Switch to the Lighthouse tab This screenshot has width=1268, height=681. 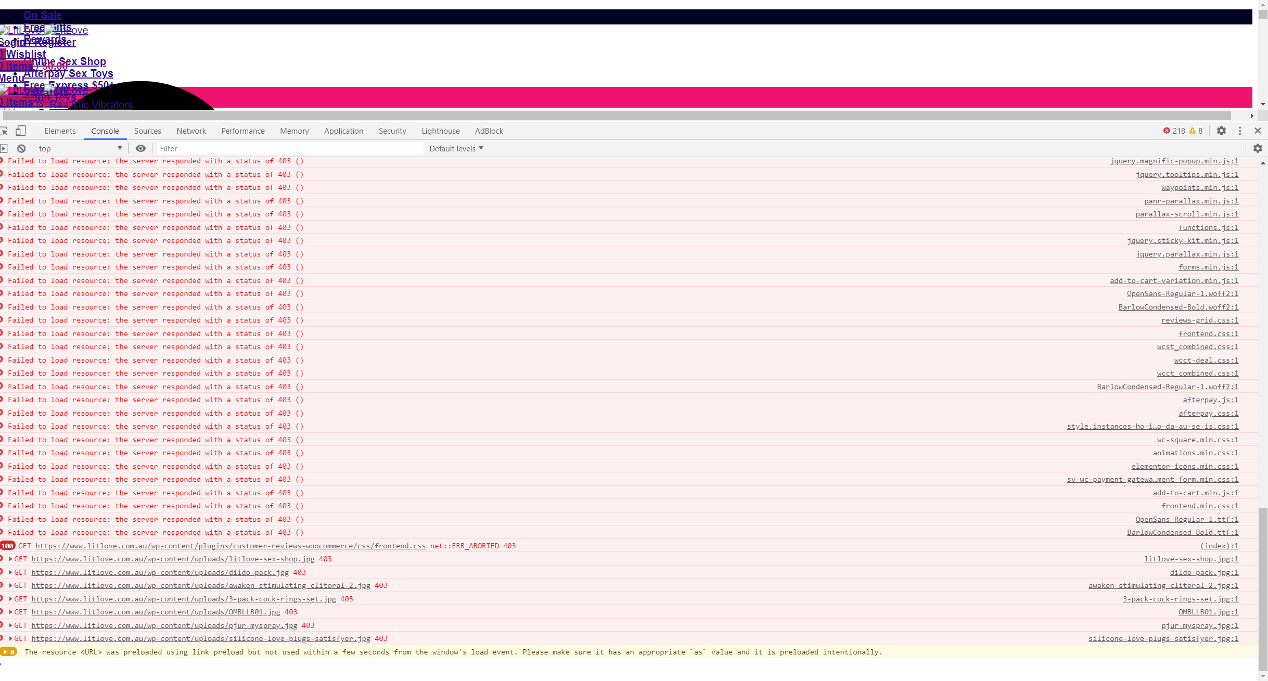pyautogui.click(x=440, y=131)
